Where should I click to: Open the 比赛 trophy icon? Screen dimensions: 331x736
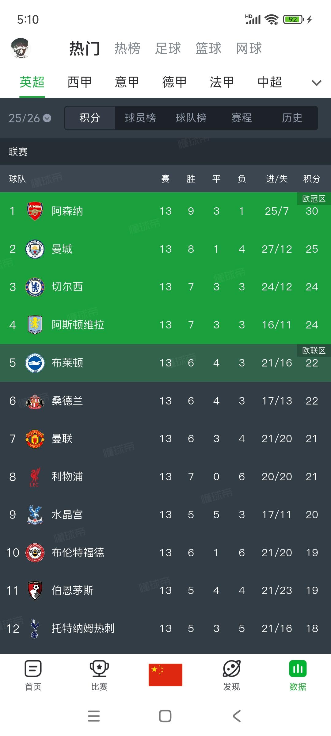coord(99,669)
